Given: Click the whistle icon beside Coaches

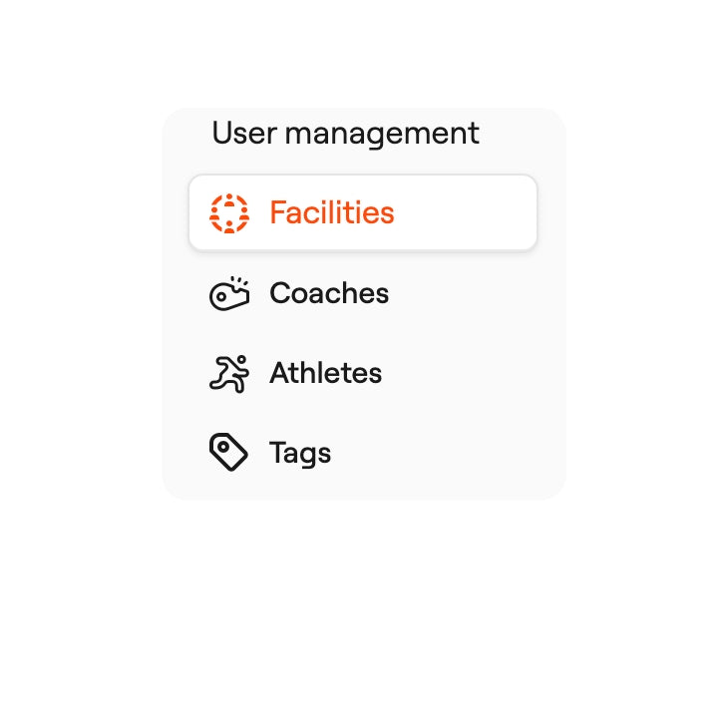Looking at the screenshot, I should pyautogui.click(x=229, y=293).
